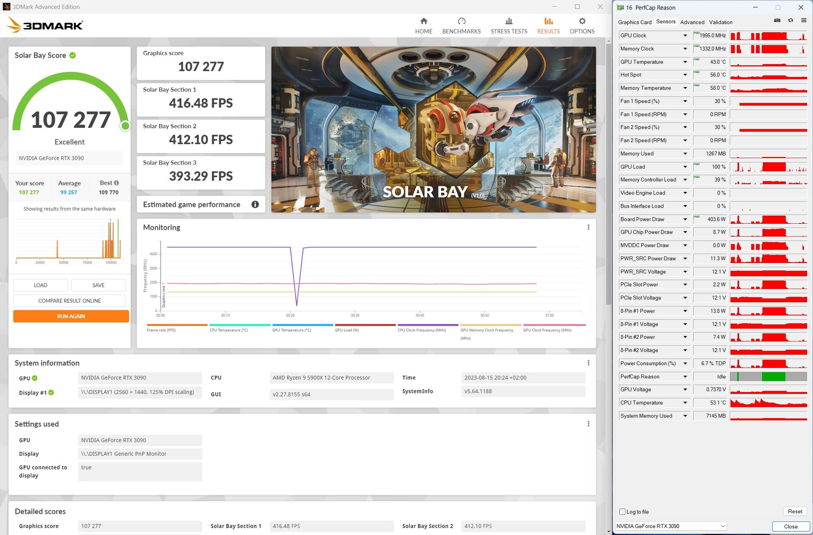Viewport: 813px width, 535px height.
Task: Open the CPU Temperature sensor dropdown
Action: pyautogui.click(x=685, y=403)
